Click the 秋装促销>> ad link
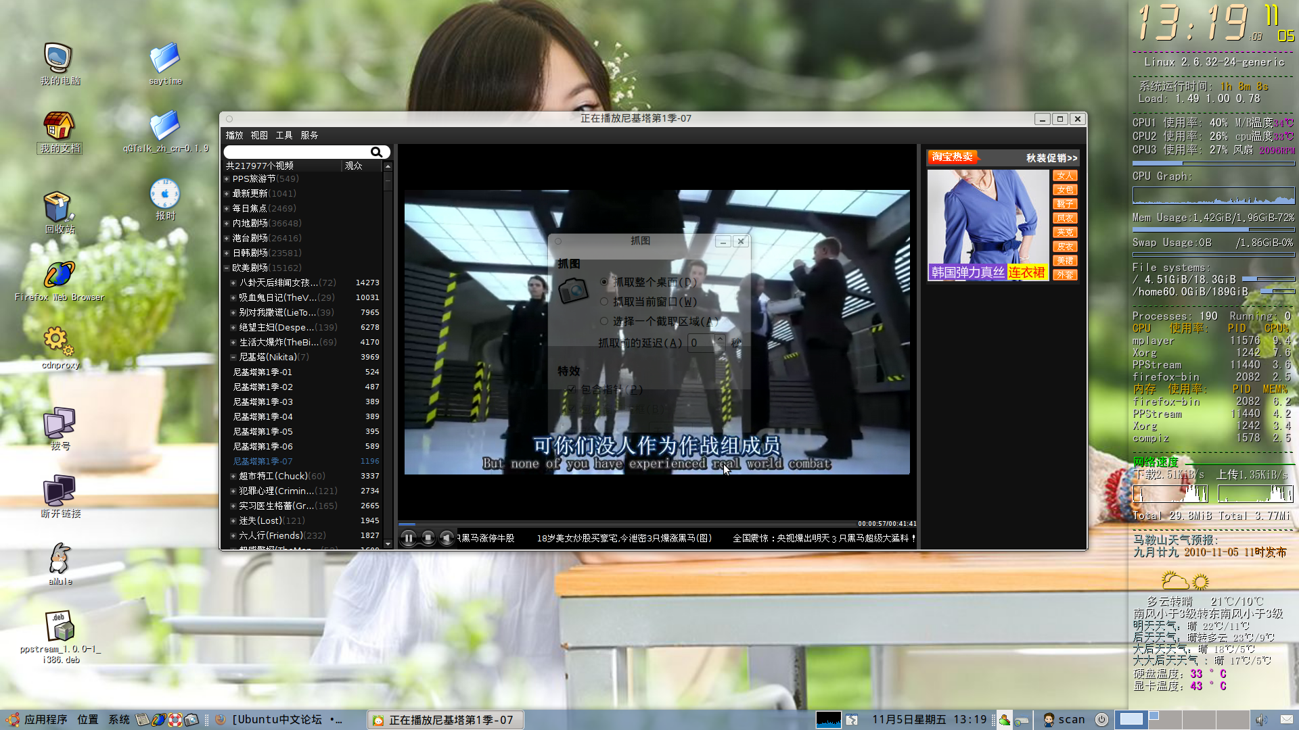This screenshot has width=1299, height=730. click(1051, 158)
